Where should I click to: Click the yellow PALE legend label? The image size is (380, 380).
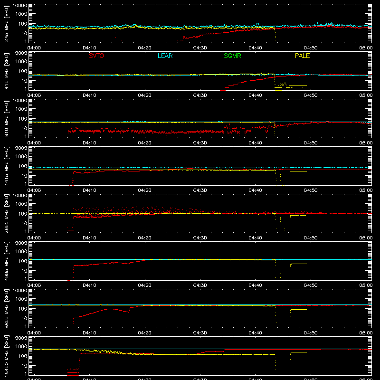tap(302, 56)
